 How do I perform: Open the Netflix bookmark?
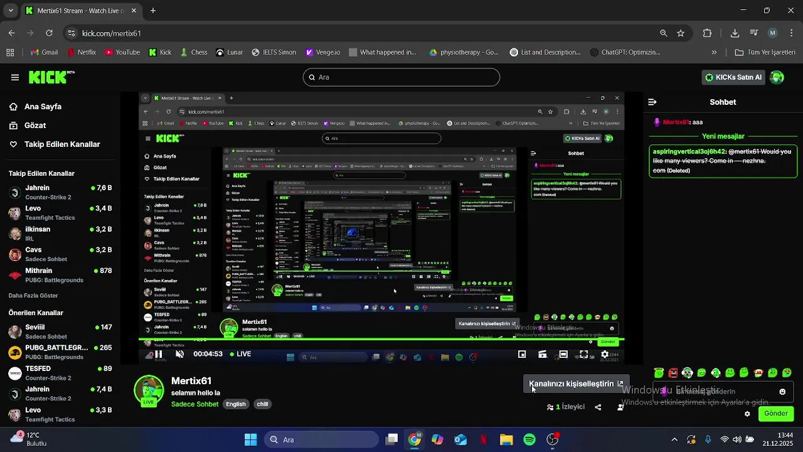(82, 52)
